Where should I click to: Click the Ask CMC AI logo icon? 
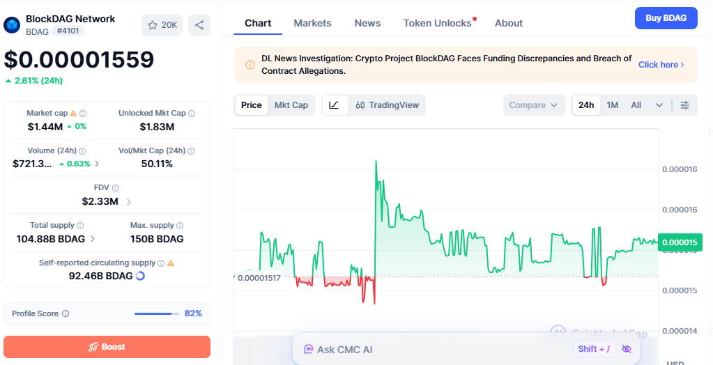(x=309, y=350)
